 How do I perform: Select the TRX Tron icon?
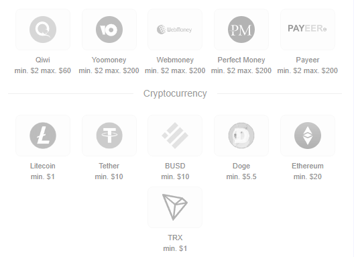coord(175,207)
